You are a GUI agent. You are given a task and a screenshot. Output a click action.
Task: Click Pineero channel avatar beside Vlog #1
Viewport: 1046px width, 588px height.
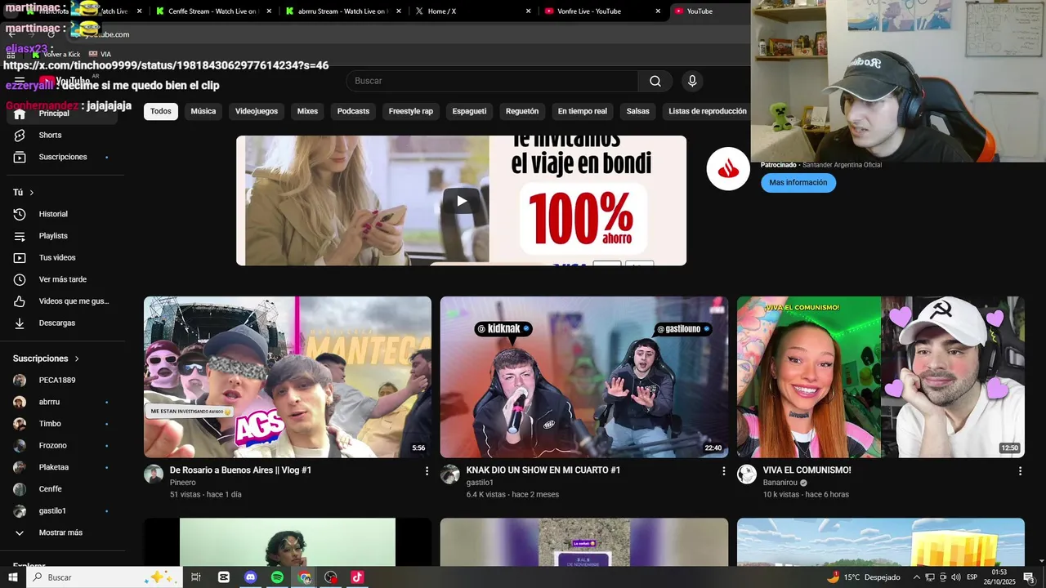[154, 474]
